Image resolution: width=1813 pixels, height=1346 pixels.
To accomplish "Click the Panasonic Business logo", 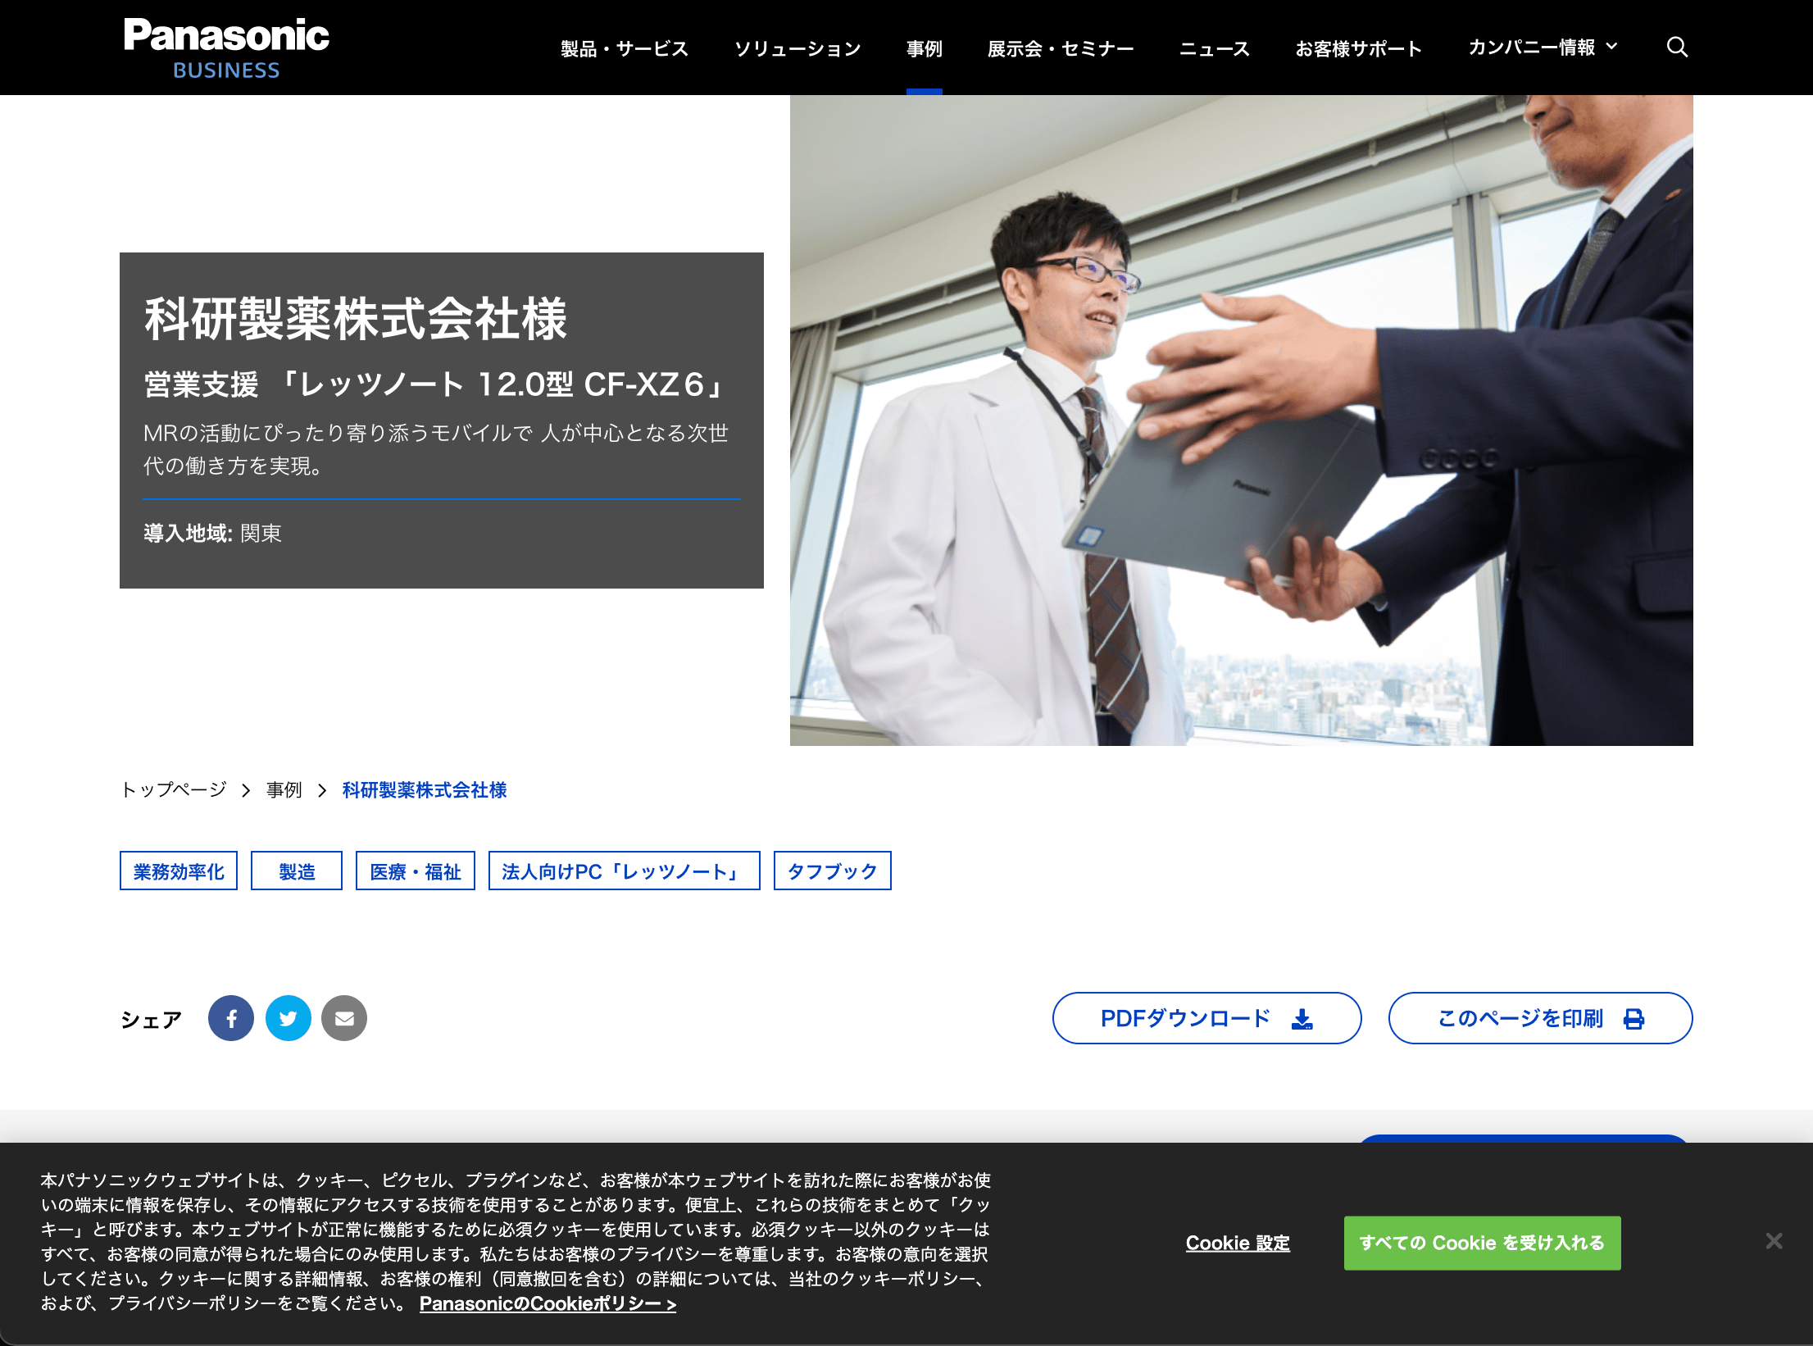I will tap(226, 48).
